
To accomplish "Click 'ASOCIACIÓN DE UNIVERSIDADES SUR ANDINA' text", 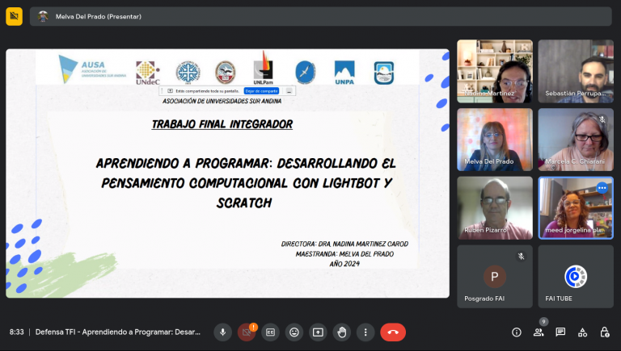I will click(x=222, y=101).
